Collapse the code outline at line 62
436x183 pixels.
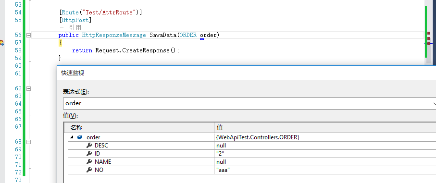coord(28,88)
